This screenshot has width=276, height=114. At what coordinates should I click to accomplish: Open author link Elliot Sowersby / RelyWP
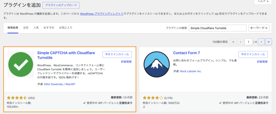60,84
